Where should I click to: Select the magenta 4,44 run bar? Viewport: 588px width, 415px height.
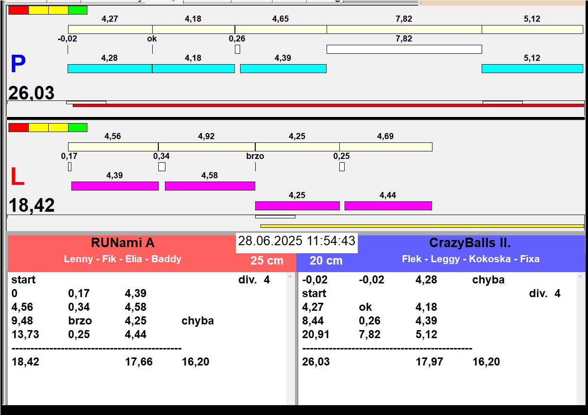[x=388, y=206]
